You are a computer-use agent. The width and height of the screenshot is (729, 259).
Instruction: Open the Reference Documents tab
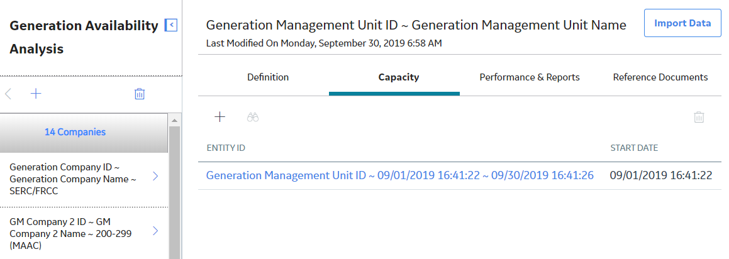(x=660, y=77)
